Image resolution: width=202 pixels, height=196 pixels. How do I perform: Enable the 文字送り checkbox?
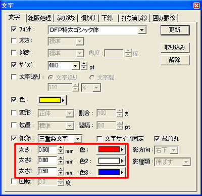14,77
